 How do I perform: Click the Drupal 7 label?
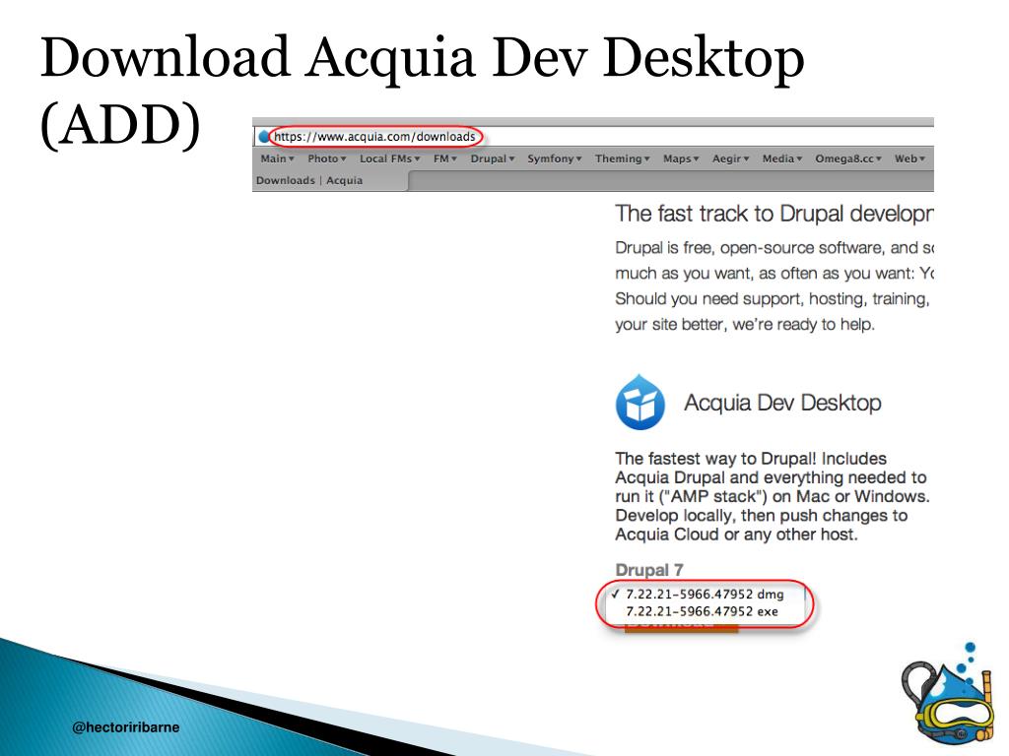coord(649,570)
